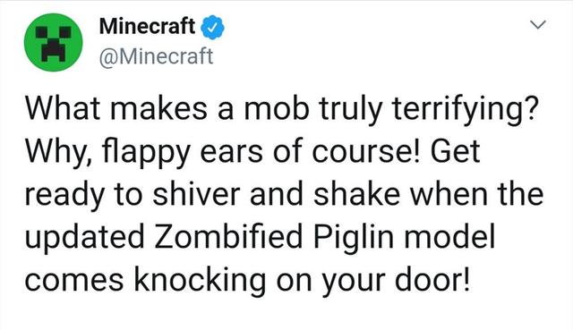The height and width of the screenshot is (330, 573).
Task: Click the word 'updated' in the tweet
Action: (x=85, y=237)
